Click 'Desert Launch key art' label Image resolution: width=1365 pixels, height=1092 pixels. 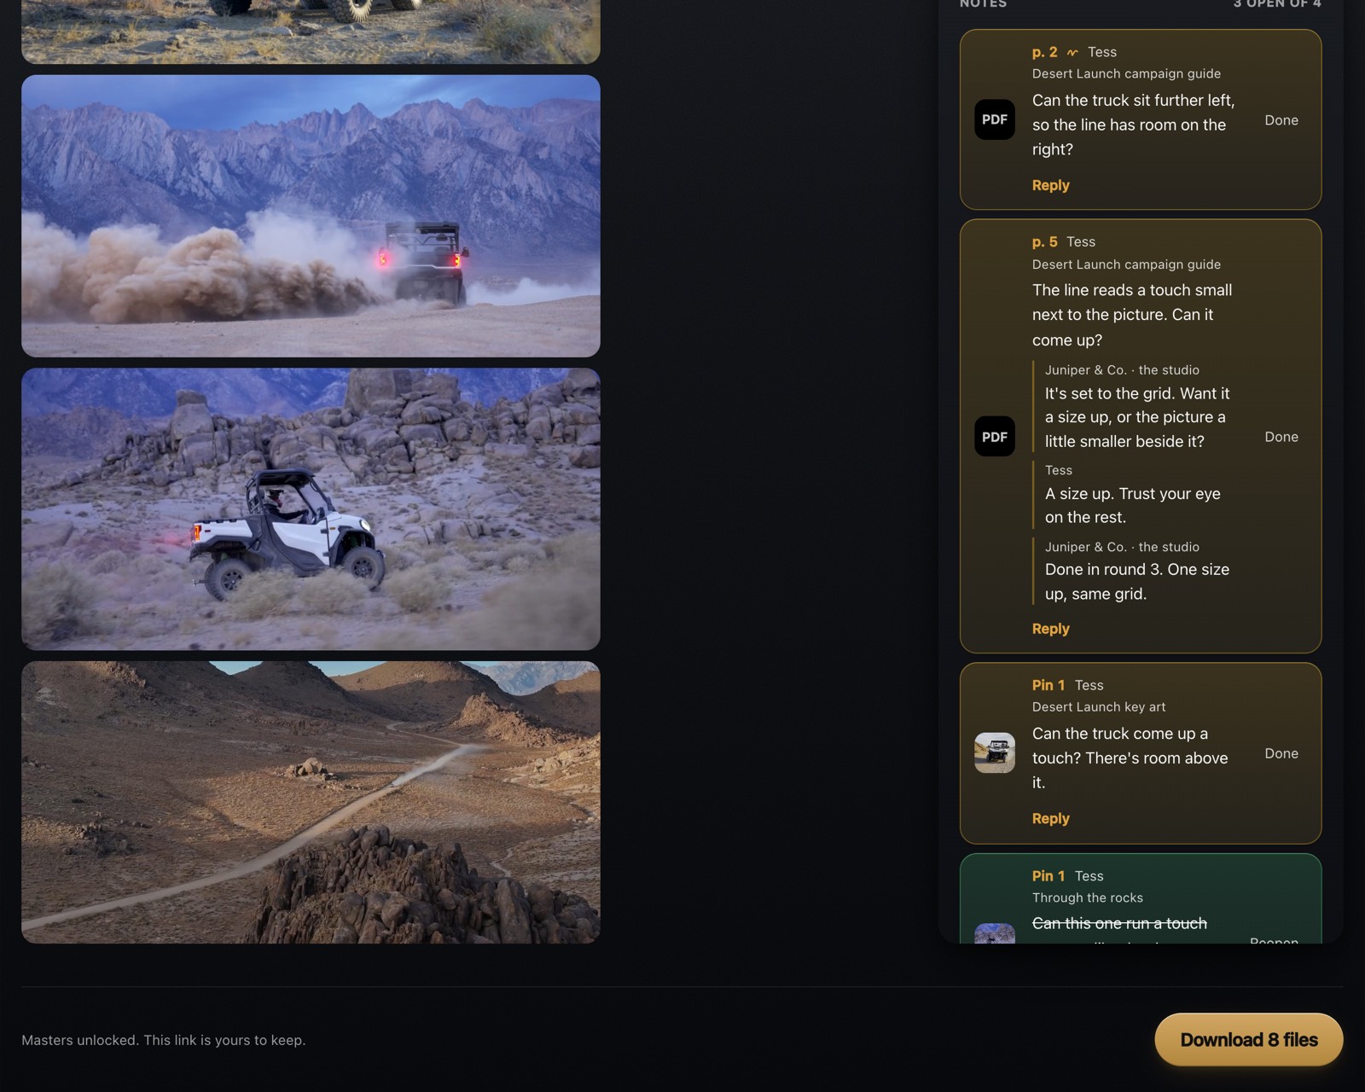[1099, 707]
